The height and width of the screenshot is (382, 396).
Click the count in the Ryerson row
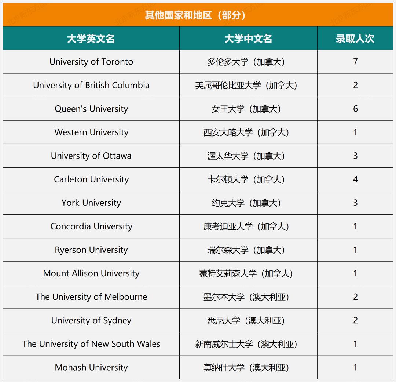[x=355, y=250]
